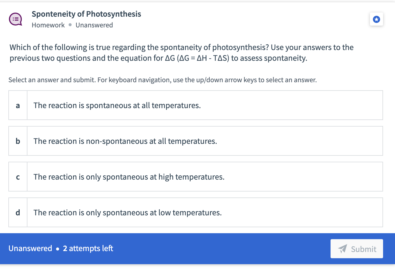The width and height of the screenshot is (395, 274).
Task: Pick 'only spontaneous at high temperatures' text
Action: click(129, 177)
